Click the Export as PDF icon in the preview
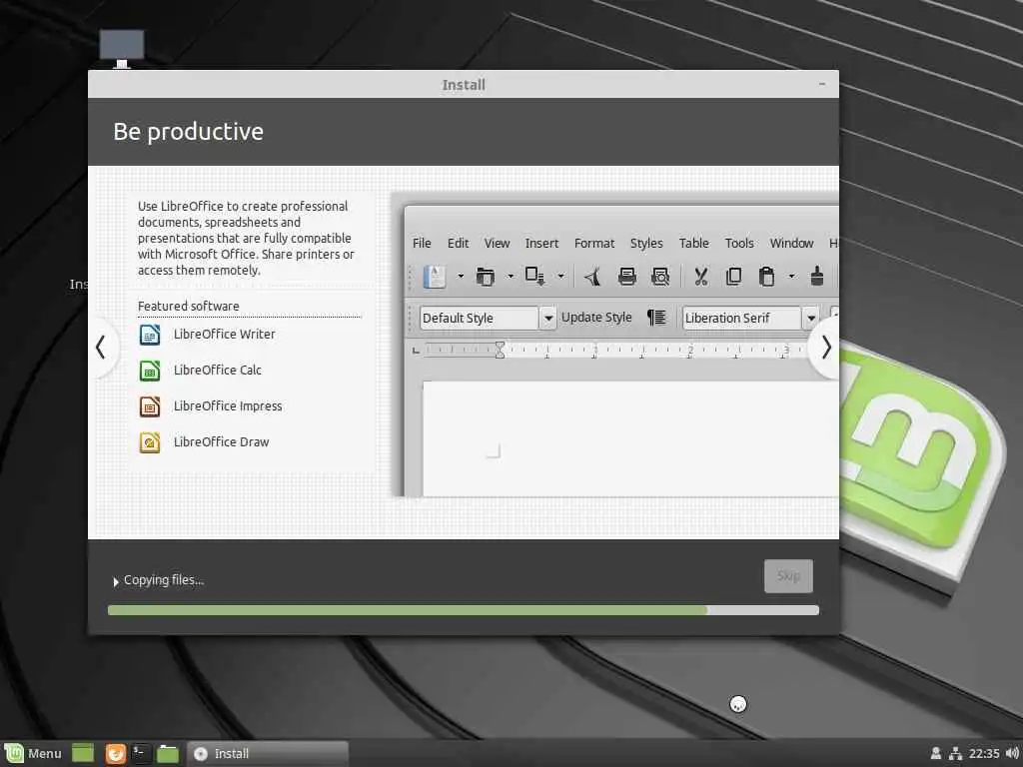1023x767 pixels. [593, 277]
